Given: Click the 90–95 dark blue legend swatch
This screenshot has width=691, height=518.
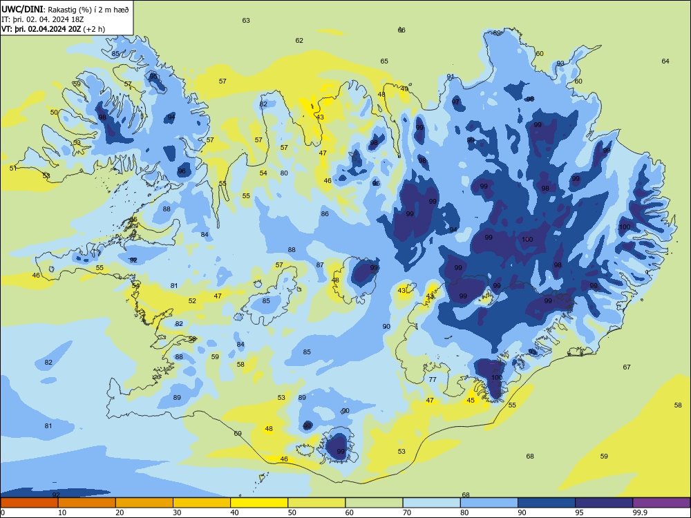Looking at the screenshot, I should click(x=547, y=503).
